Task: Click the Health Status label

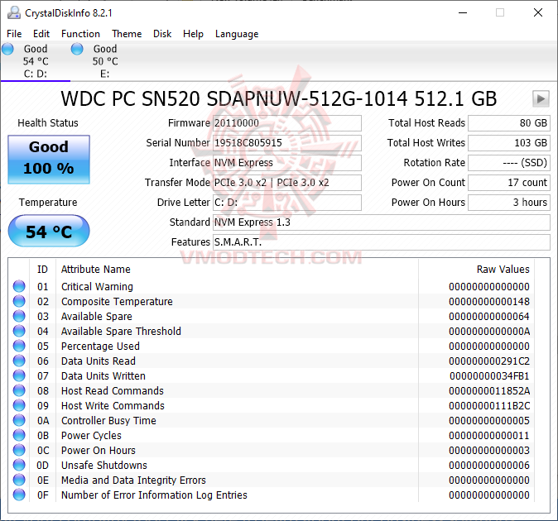Action: click(48, 123)
